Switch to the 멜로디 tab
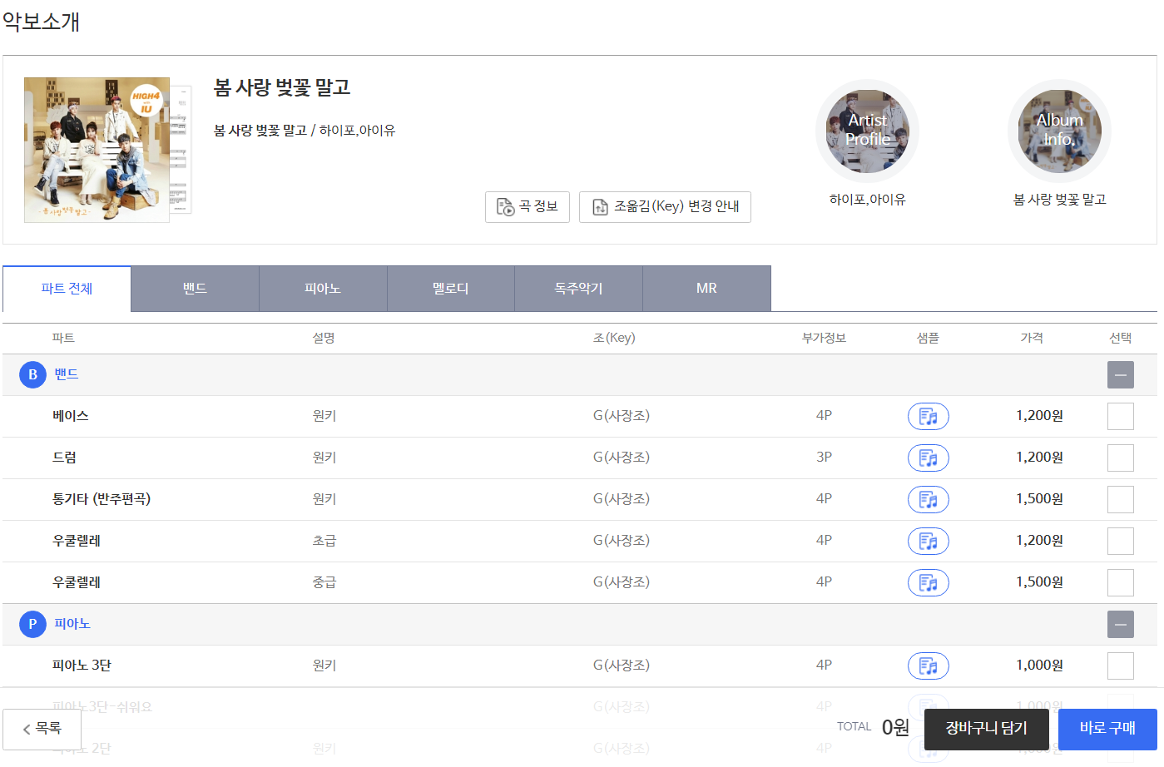Screen dimensions: 1164x767 tap(451, 289)
